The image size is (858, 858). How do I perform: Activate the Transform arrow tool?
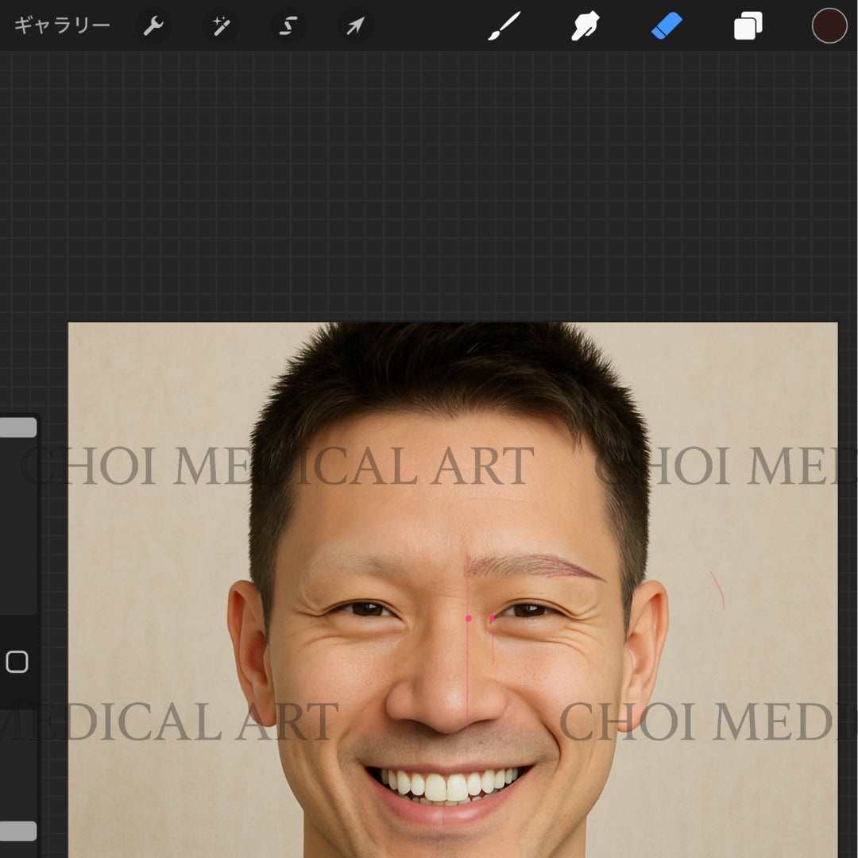[x=355, y=25]
